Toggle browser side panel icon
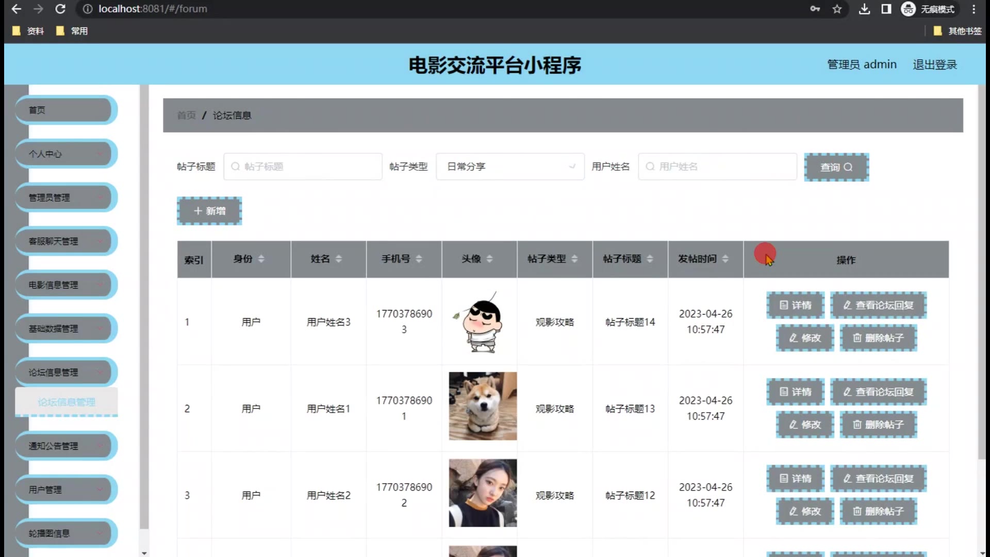 [x=886, y=9]
